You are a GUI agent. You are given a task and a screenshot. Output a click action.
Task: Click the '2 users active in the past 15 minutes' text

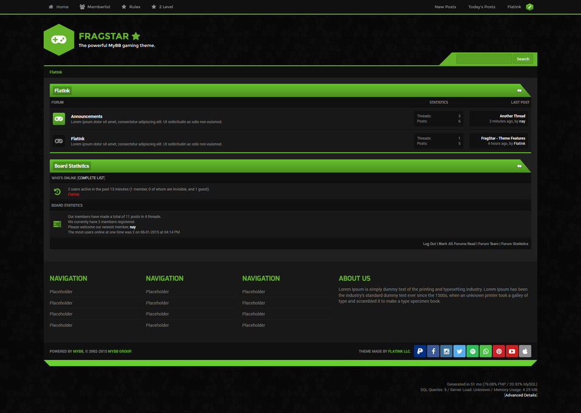tap(139, 189)
